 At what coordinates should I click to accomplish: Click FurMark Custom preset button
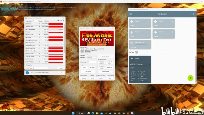pos(105,71)
